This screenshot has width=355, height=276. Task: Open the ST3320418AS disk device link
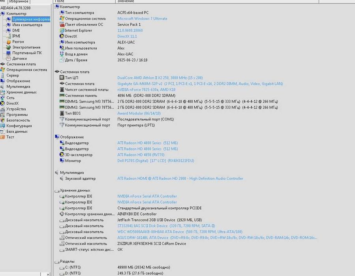(x=166, y=226)
